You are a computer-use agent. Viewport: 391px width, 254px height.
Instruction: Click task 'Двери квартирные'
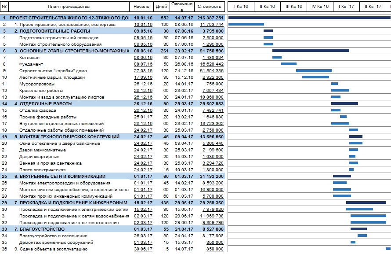pyautogui.click(x=39, y=157)
